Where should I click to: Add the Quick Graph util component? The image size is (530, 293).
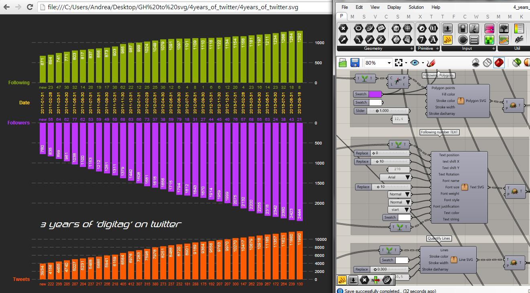pos(504,39)
